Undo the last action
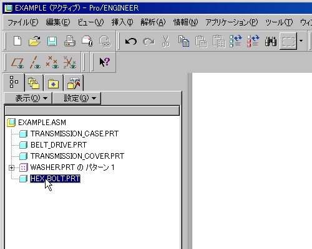 coord(131,42)
